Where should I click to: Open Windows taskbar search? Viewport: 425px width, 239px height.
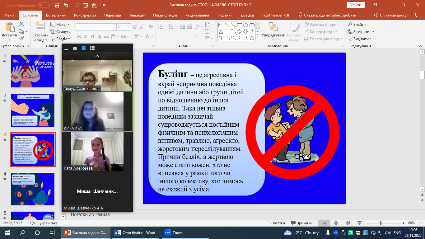pyautogui.click(x=22, y=232)
